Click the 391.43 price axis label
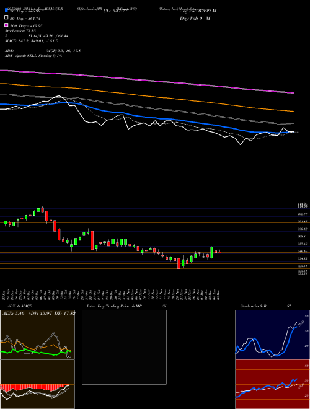Screen dimensions: 310x409 point(303,221)
